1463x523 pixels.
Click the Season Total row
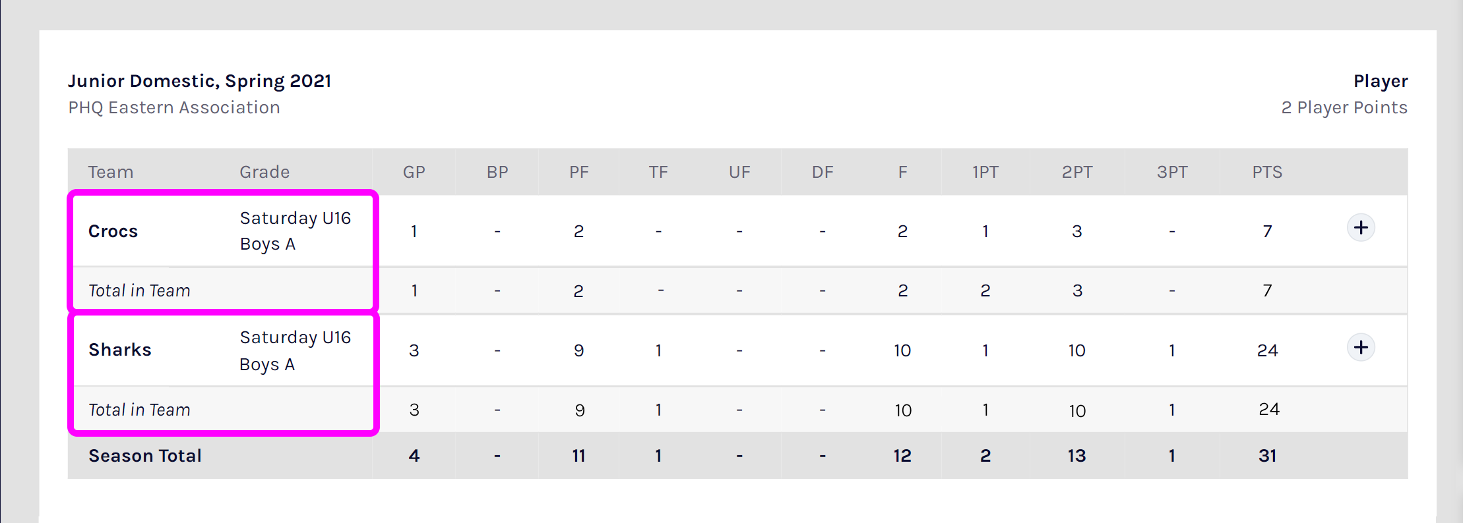(144, 455)
